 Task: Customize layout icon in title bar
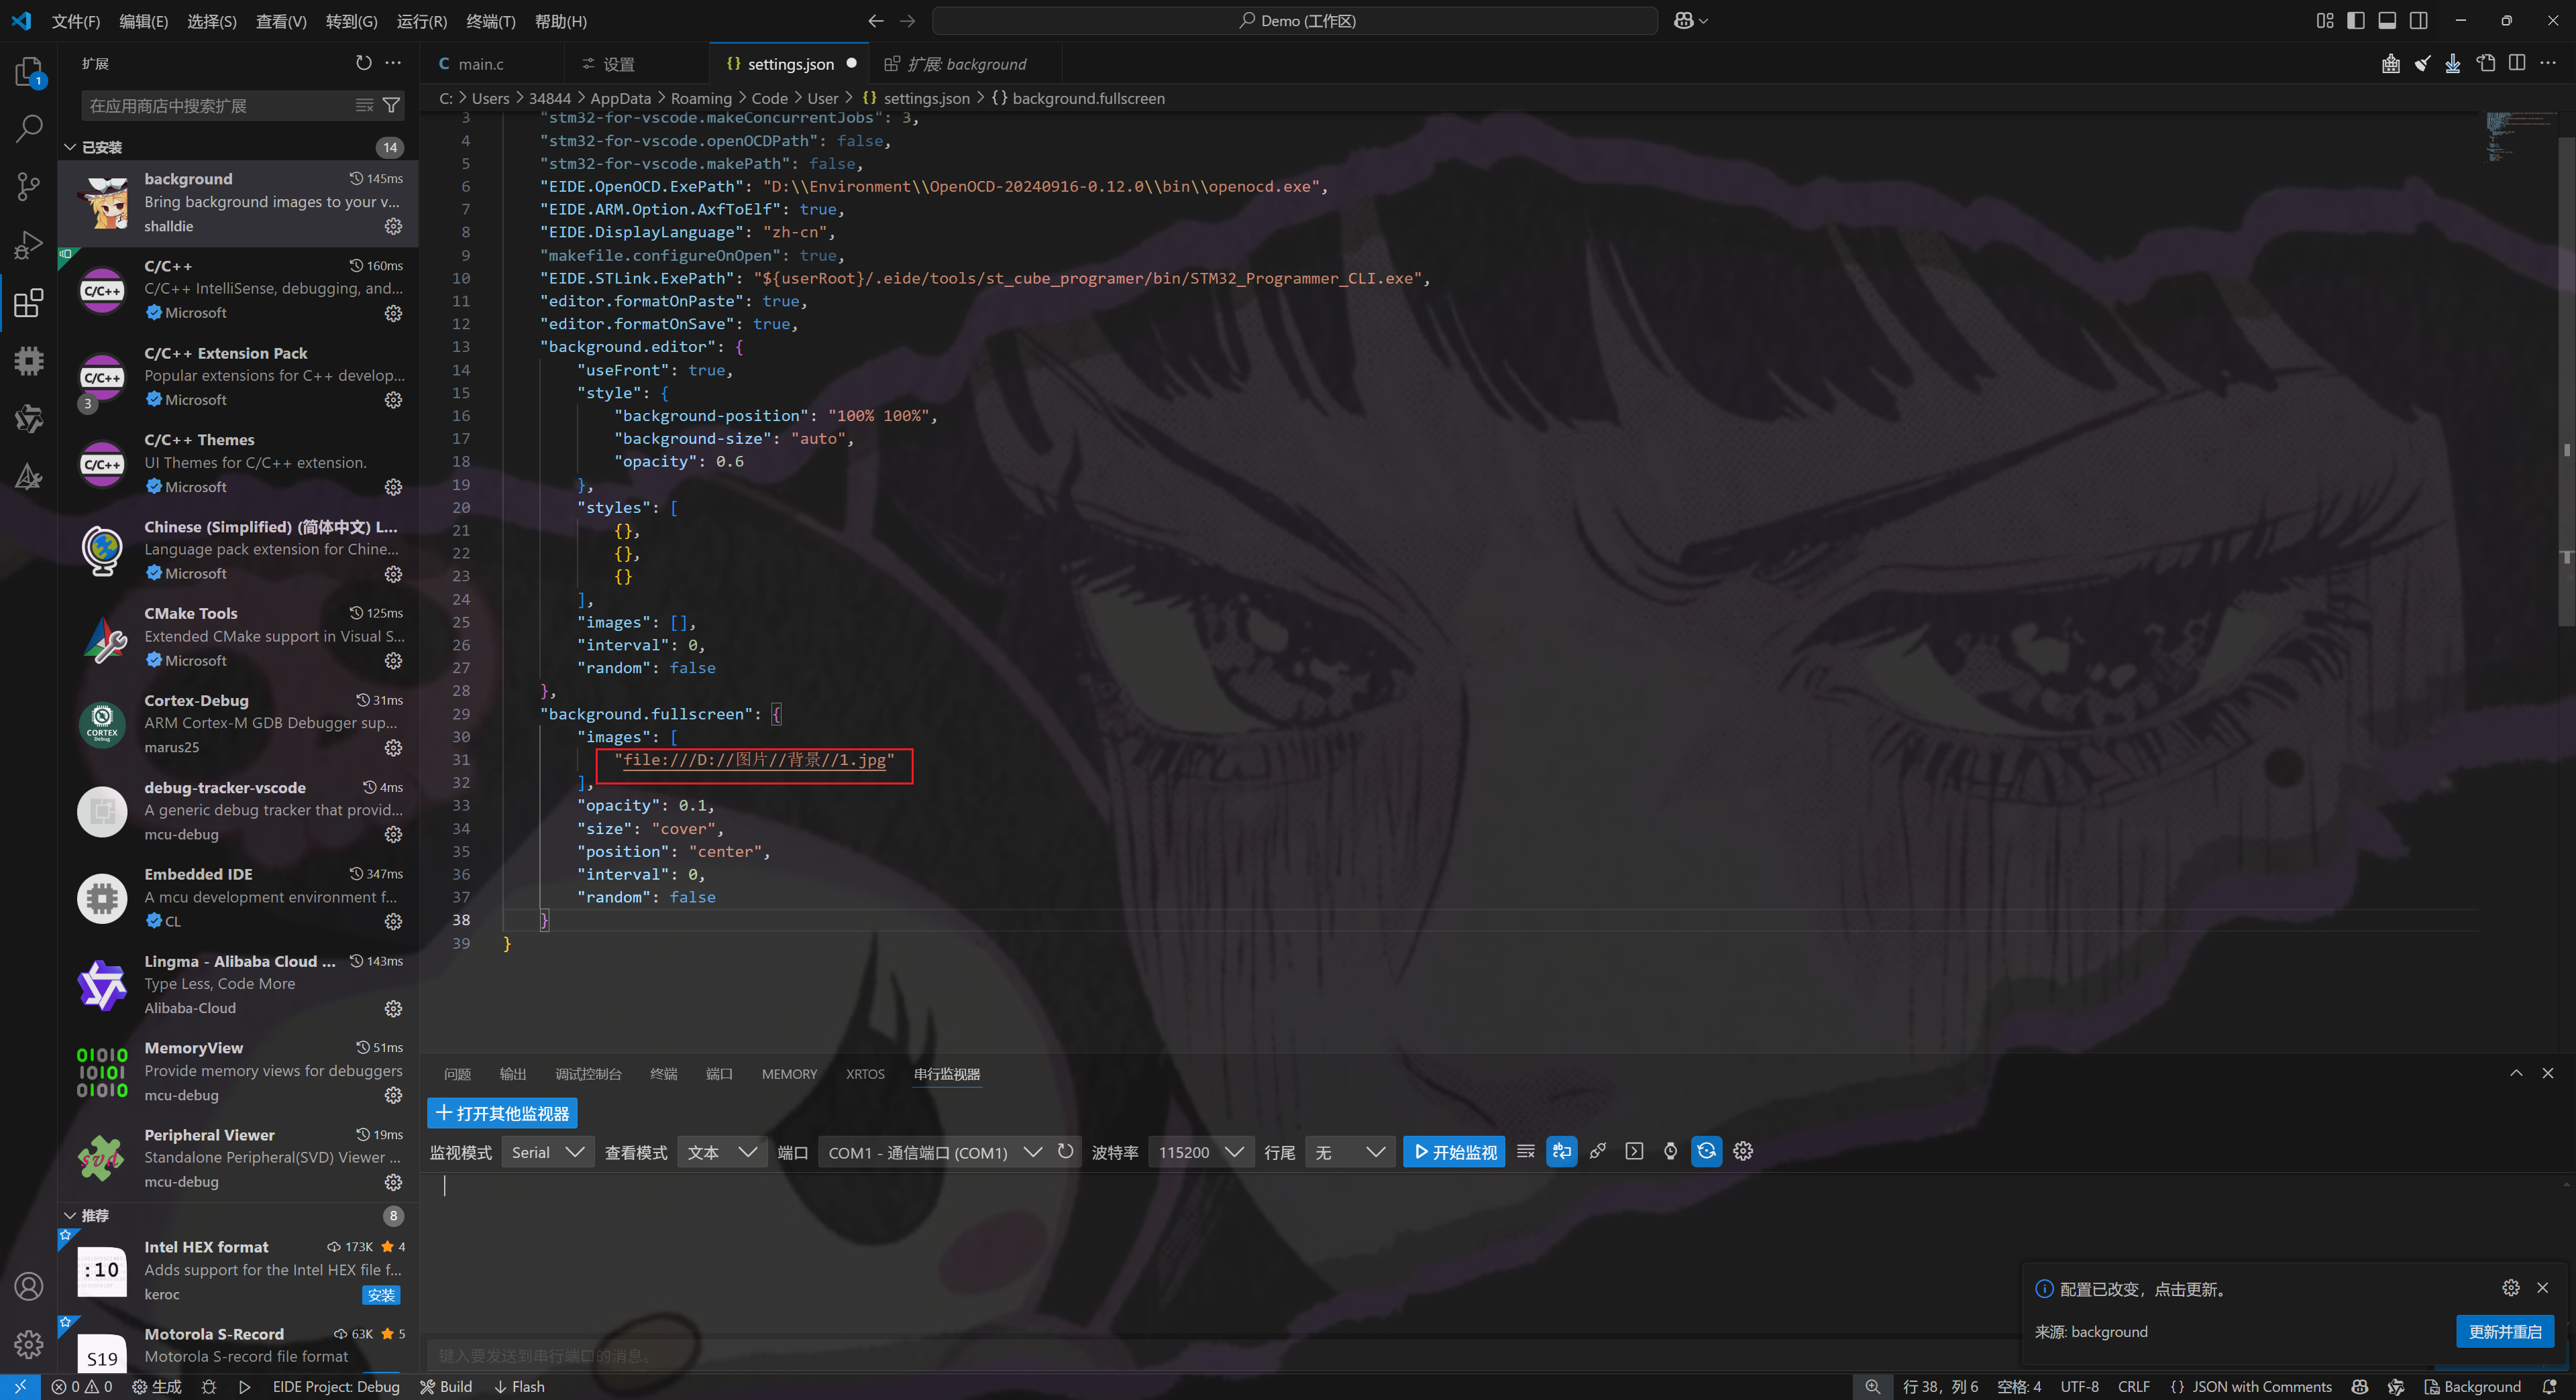tap(2324, 20)
